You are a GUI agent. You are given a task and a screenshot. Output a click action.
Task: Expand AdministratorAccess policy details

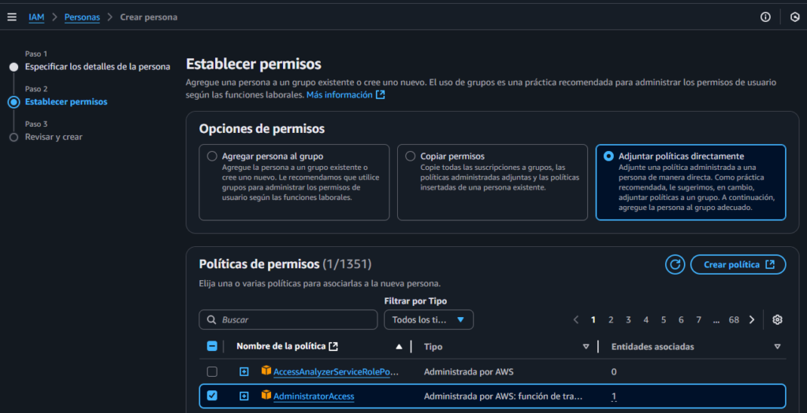coord(244,396)
